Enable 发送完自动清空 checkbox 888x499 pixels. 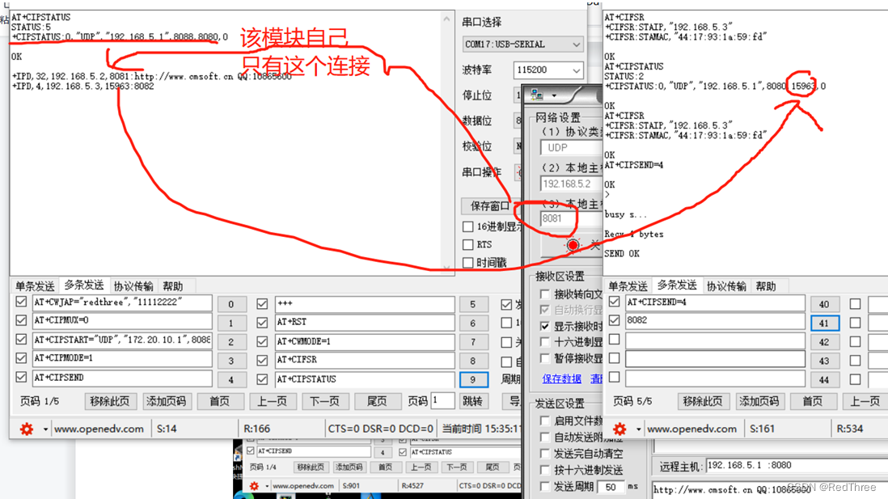[x=545, y=454]
